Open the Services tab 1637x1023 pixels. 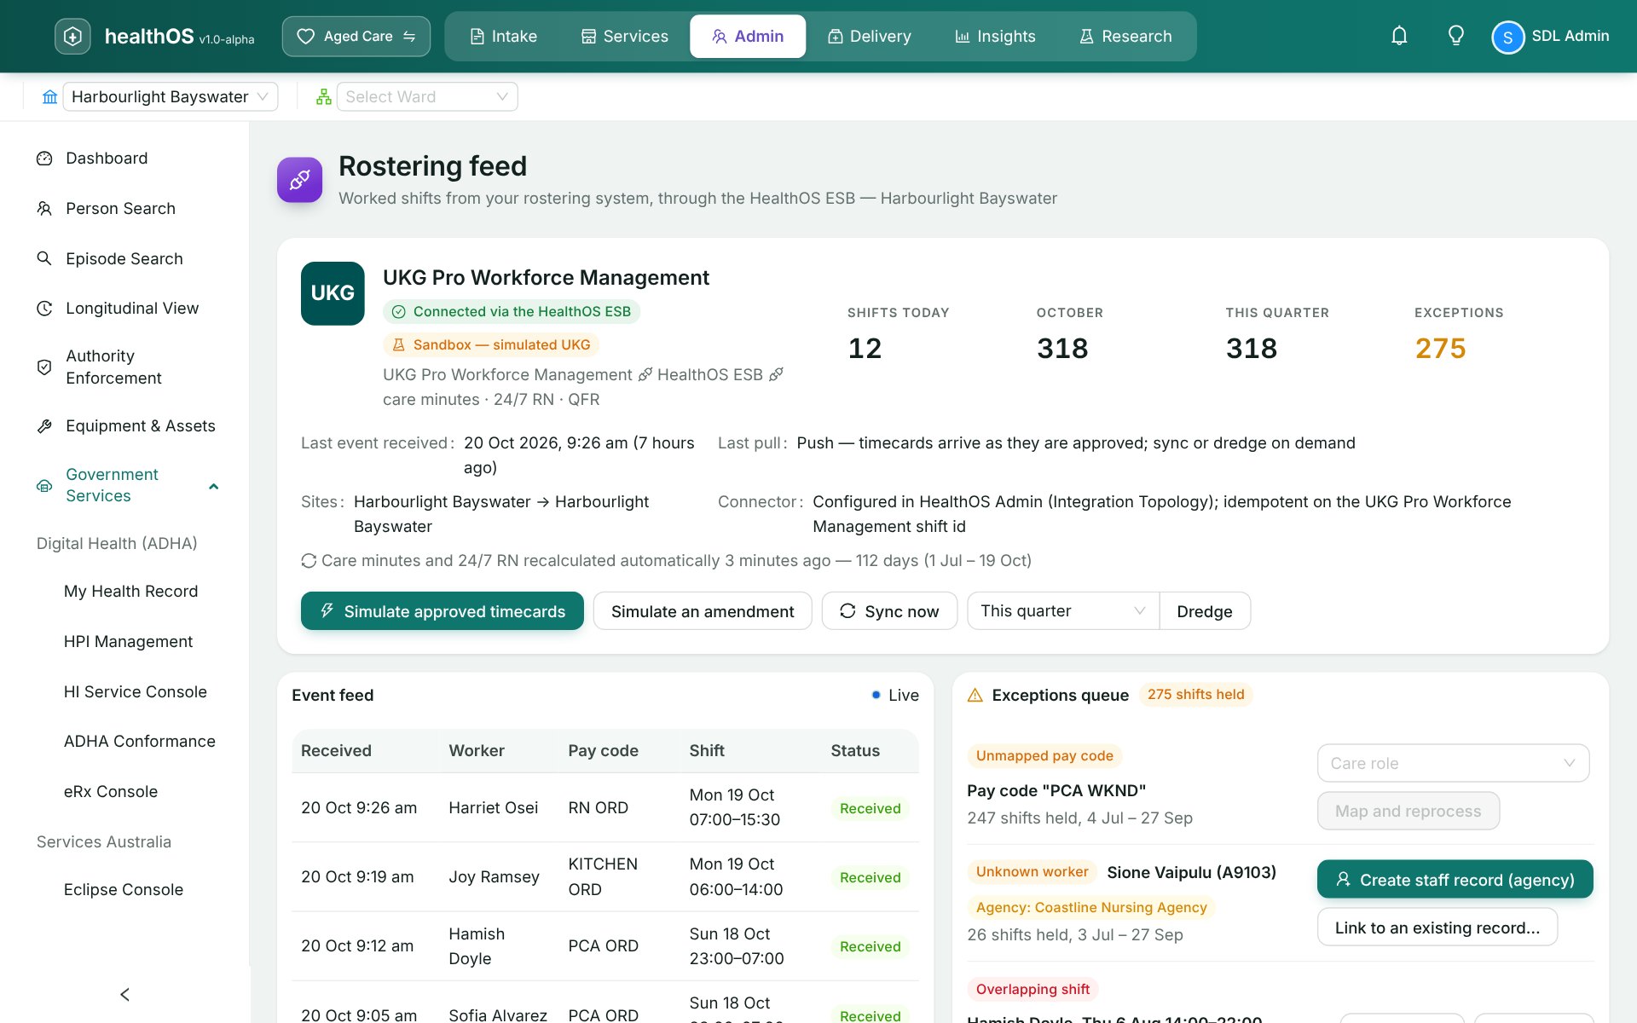[x=625, y=37]
